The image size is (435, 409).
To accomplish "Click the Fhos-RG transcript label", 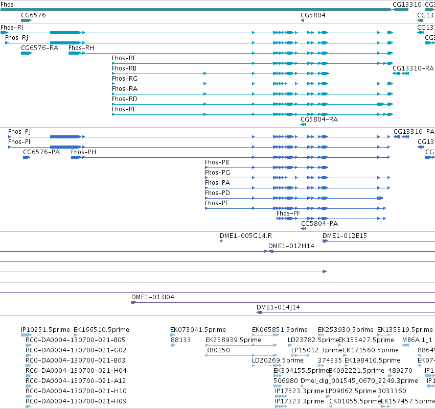I will tap(125, 79).
